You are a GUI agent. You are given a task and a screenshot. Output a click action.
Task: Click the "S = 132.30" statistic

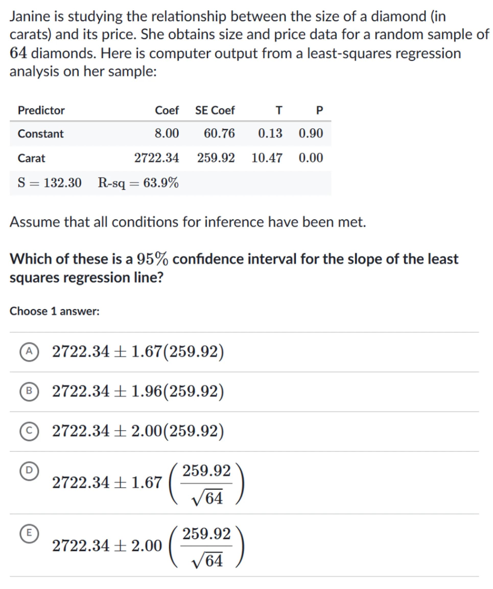pos(49,183)
